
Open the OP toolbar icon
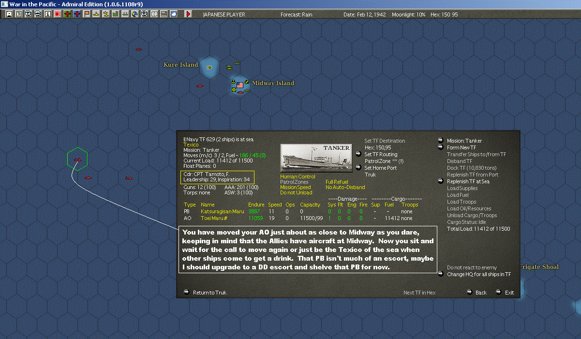[154, 14]
